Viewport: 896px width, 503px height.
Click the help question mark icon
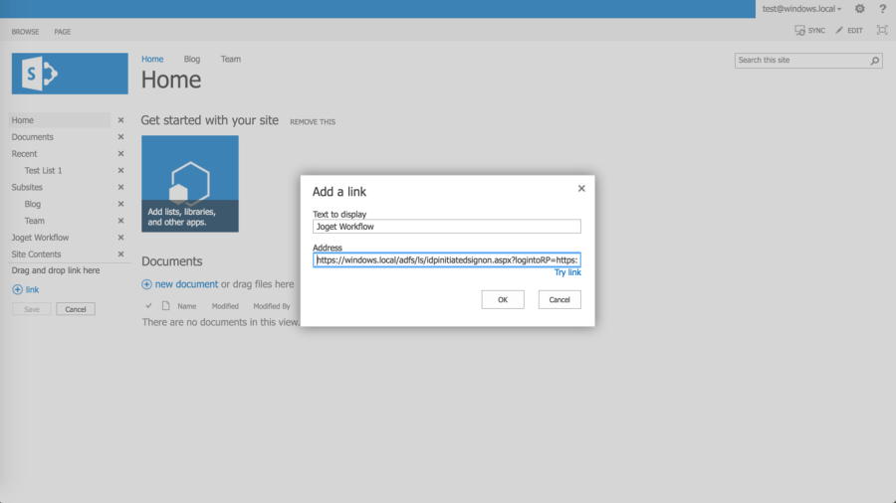click(882, 9)
